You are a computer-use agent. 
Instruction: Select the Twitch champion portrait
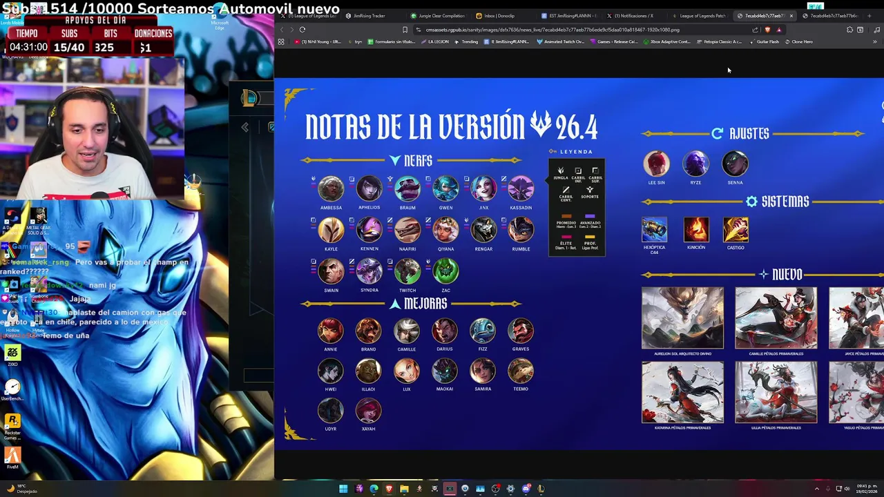[407, 271]
